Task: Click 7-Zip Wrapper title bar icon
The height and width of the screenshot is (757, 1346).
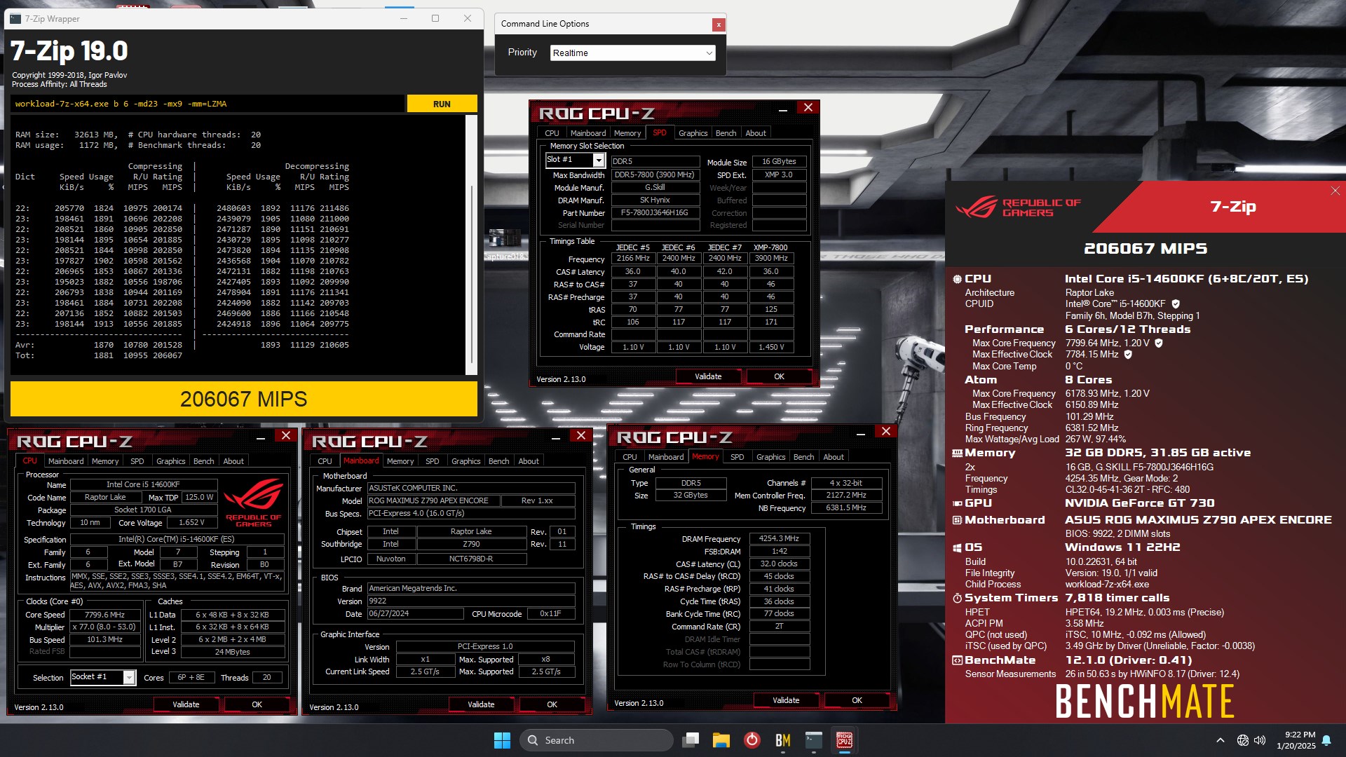Action: click(15, 19)
